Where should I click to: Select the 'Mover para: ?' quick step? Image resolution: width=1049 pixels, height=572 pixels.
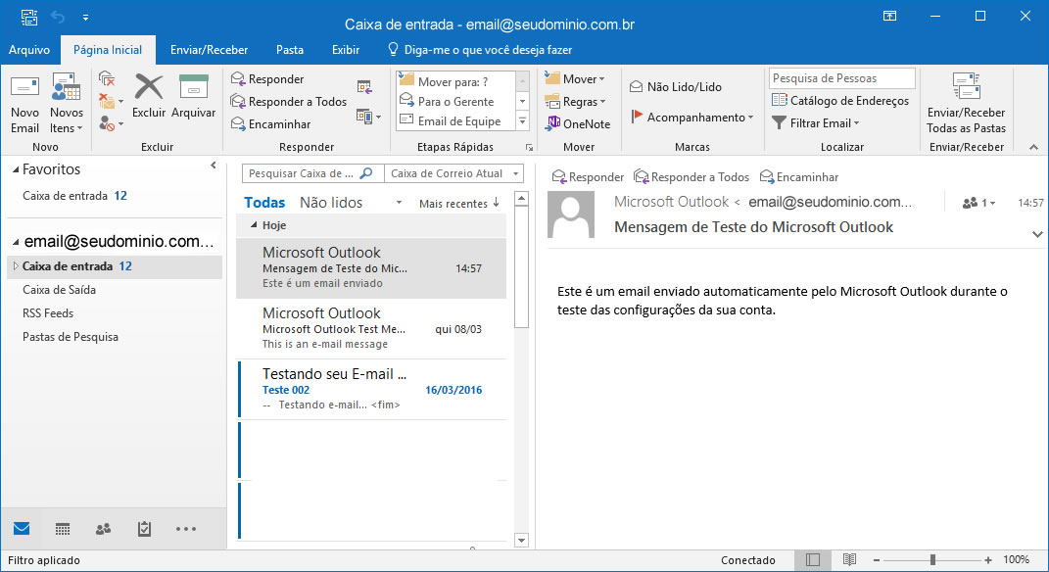[455, 81]
